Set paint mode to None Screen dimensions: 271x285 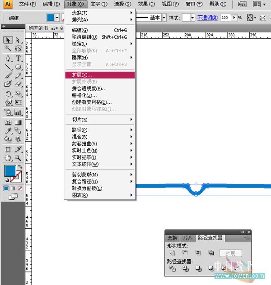(20, 188)
